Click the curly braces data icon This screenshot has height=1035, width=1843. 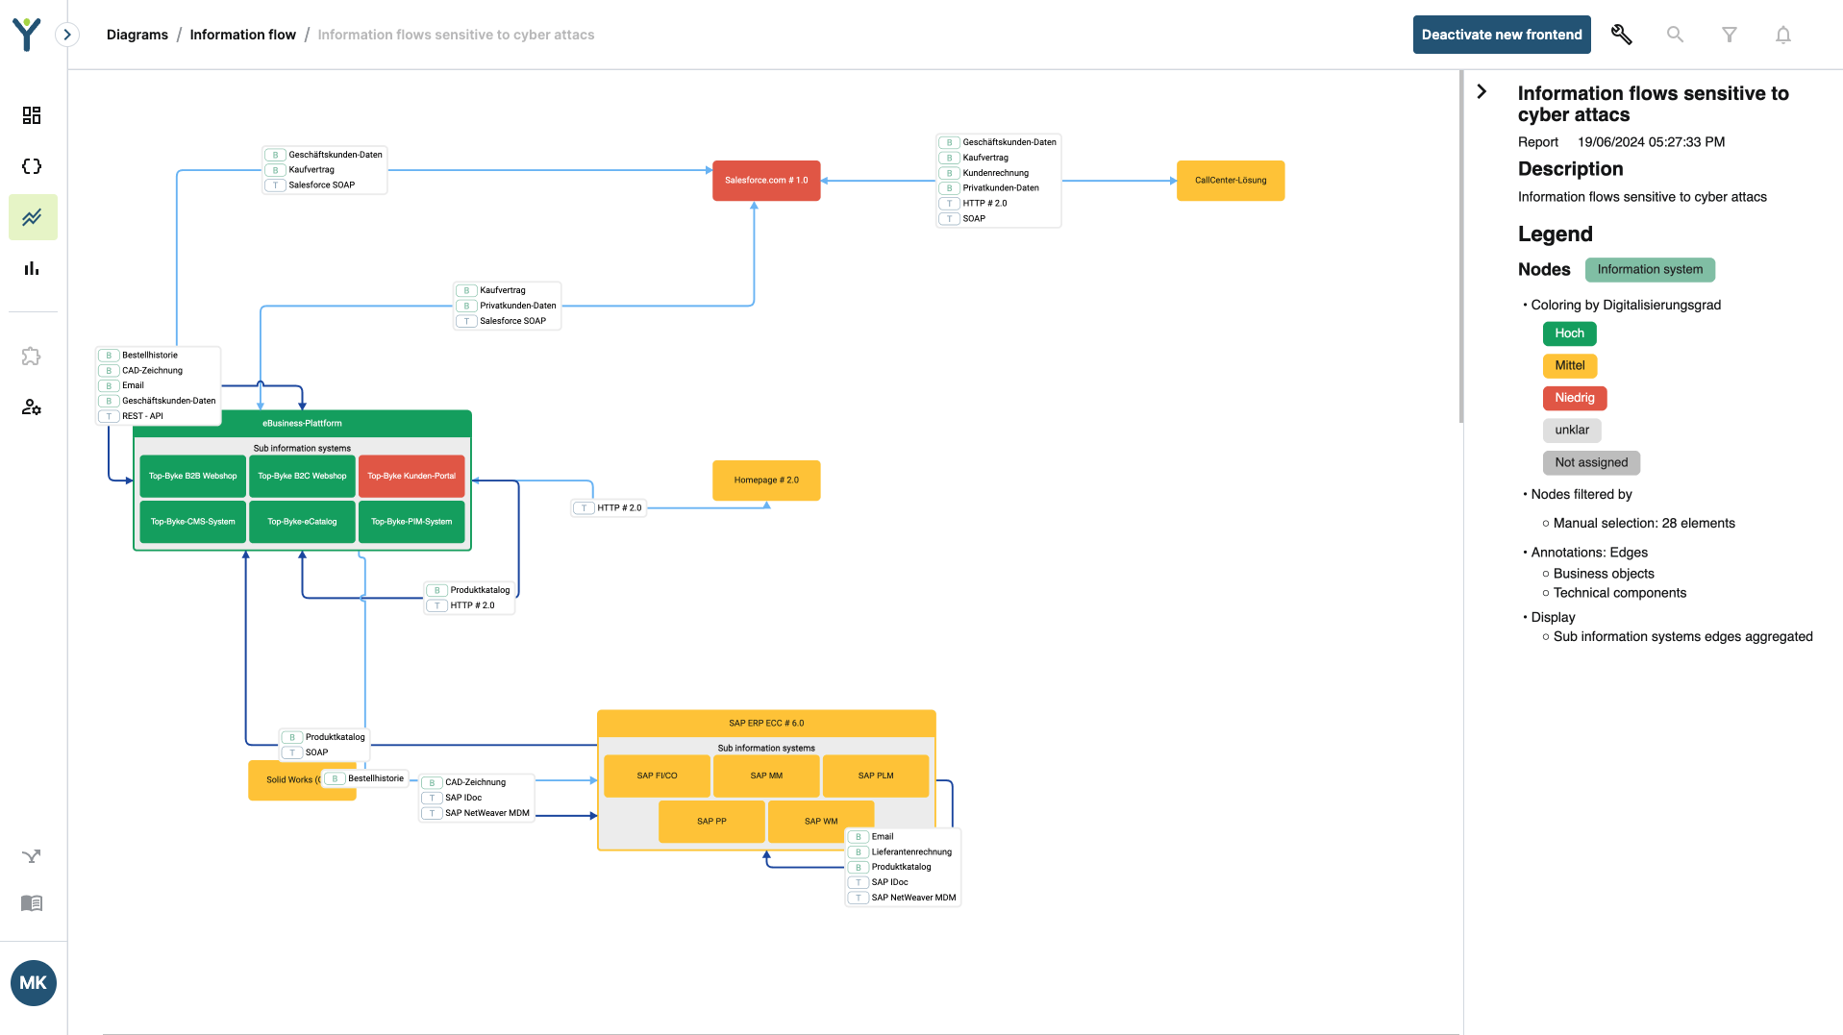click(32, 166)
